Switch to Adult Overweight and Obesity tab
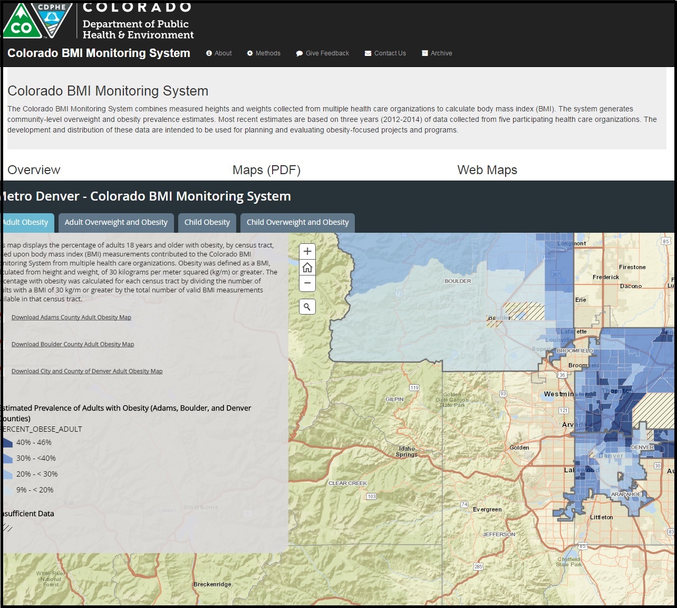The height and width of the screenshot is (608, 677). tap(115, 222)
